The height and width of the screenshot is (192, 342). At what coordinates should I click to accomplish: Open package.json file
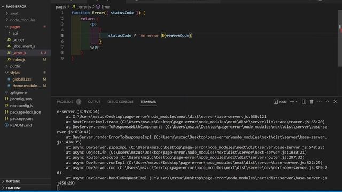click(21, 118)
